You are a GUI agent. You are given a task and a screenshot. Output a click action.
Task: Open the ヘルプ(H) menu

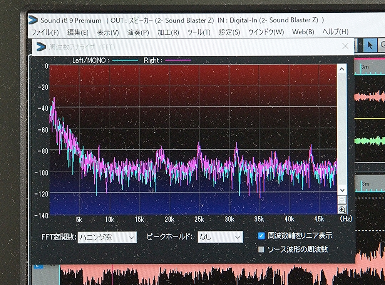[x=335, y=32]
